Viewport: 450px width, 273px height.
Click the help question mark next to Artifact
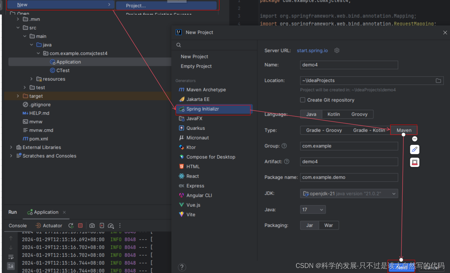[x=286, y=162]
